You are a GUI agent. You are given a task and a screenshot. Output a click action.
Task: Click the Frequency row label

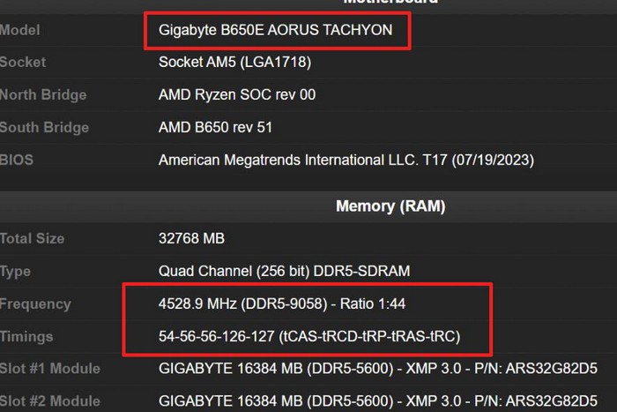[x=35, y=303]
